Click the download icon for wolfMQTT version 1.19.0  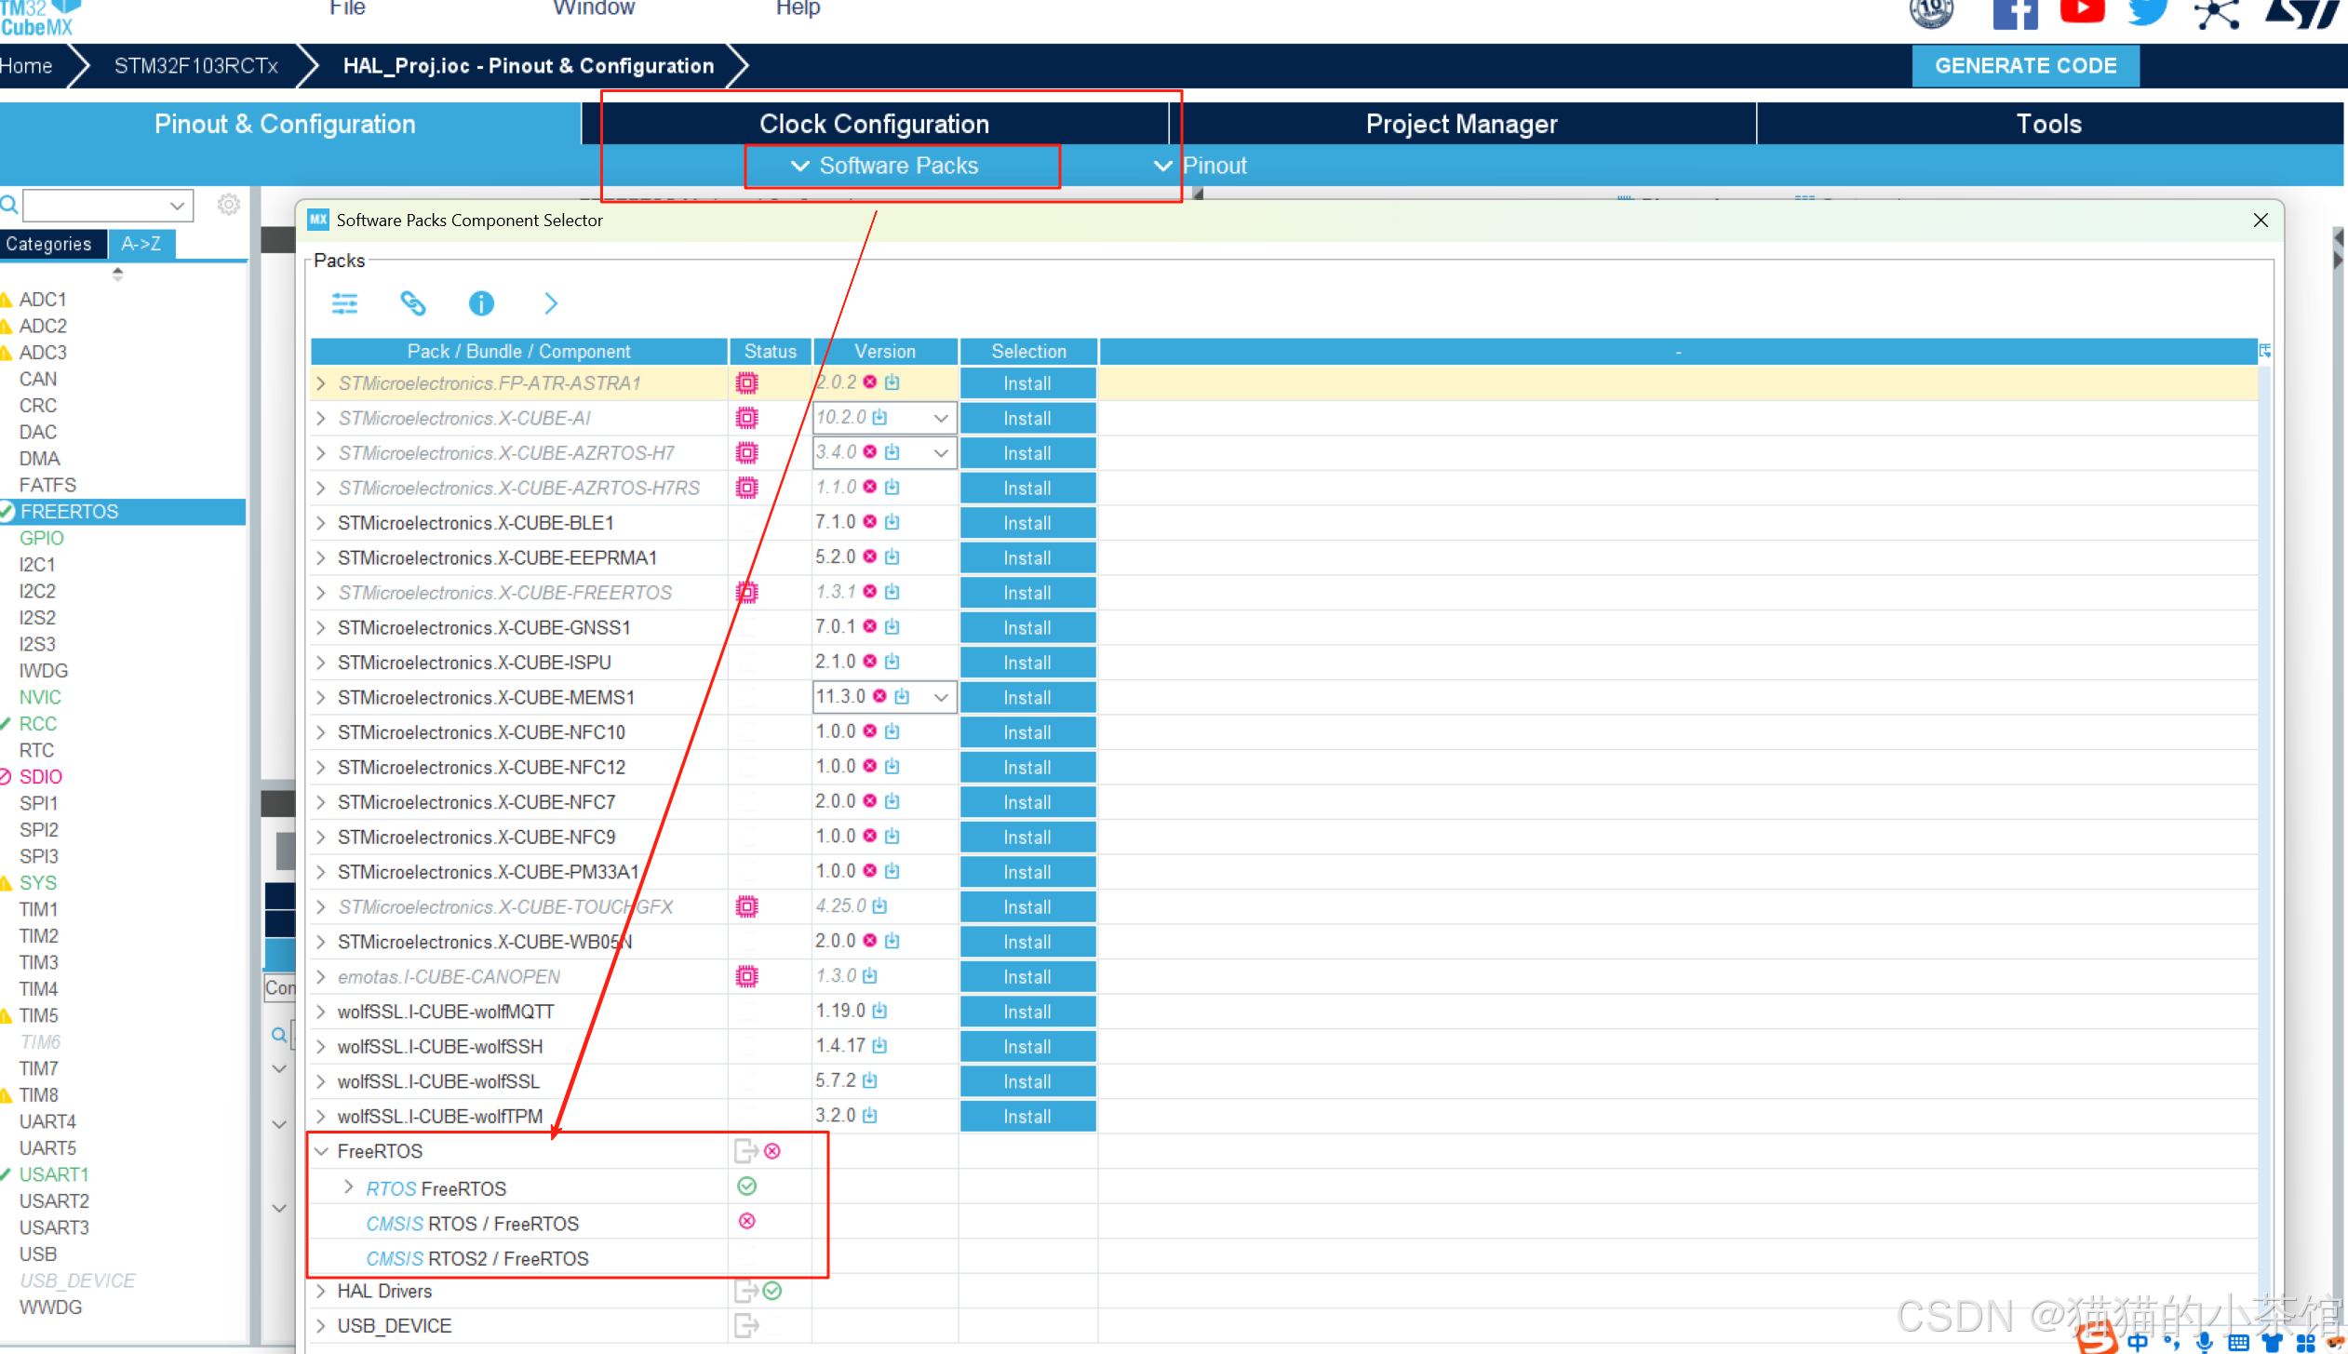coord(880,1011)
